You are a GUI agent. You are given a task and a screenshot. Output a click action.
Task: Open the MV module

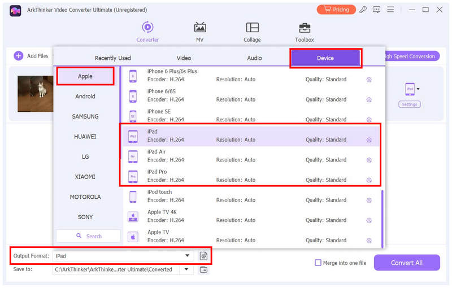[200, 32]
